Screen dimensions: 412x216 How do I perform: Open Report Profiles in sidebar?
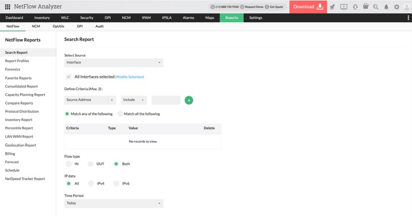[17, 61]
